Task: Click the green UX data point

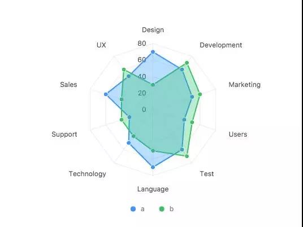Action: (124, 69)
